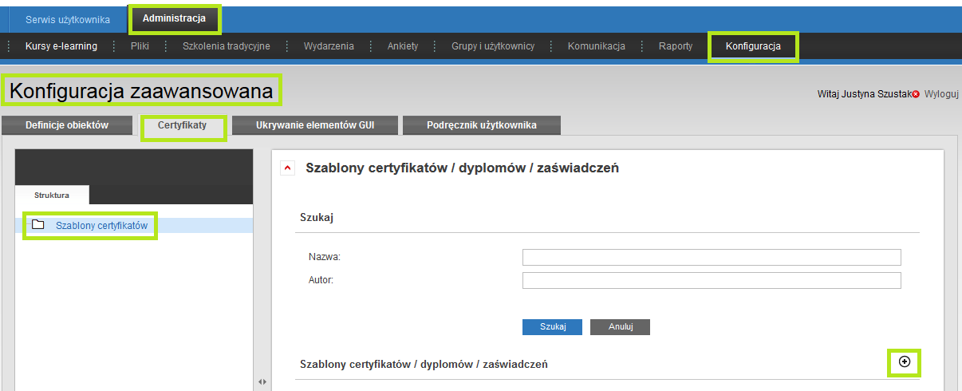Select the Certyfikaty tab
Screen dimensions: 962x391
[183, 125]
